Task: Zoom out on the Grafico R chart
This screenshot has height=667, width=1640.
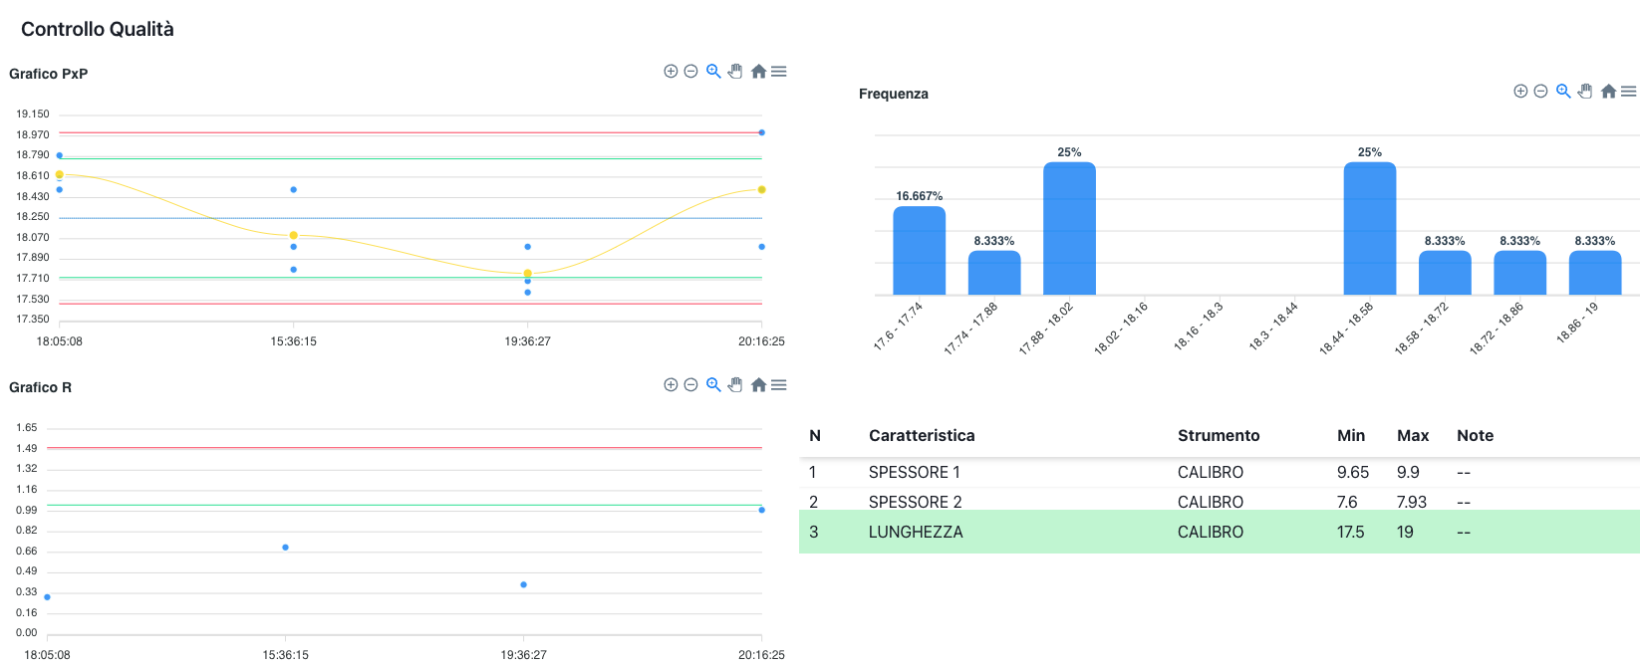Action: click(690, 385)
